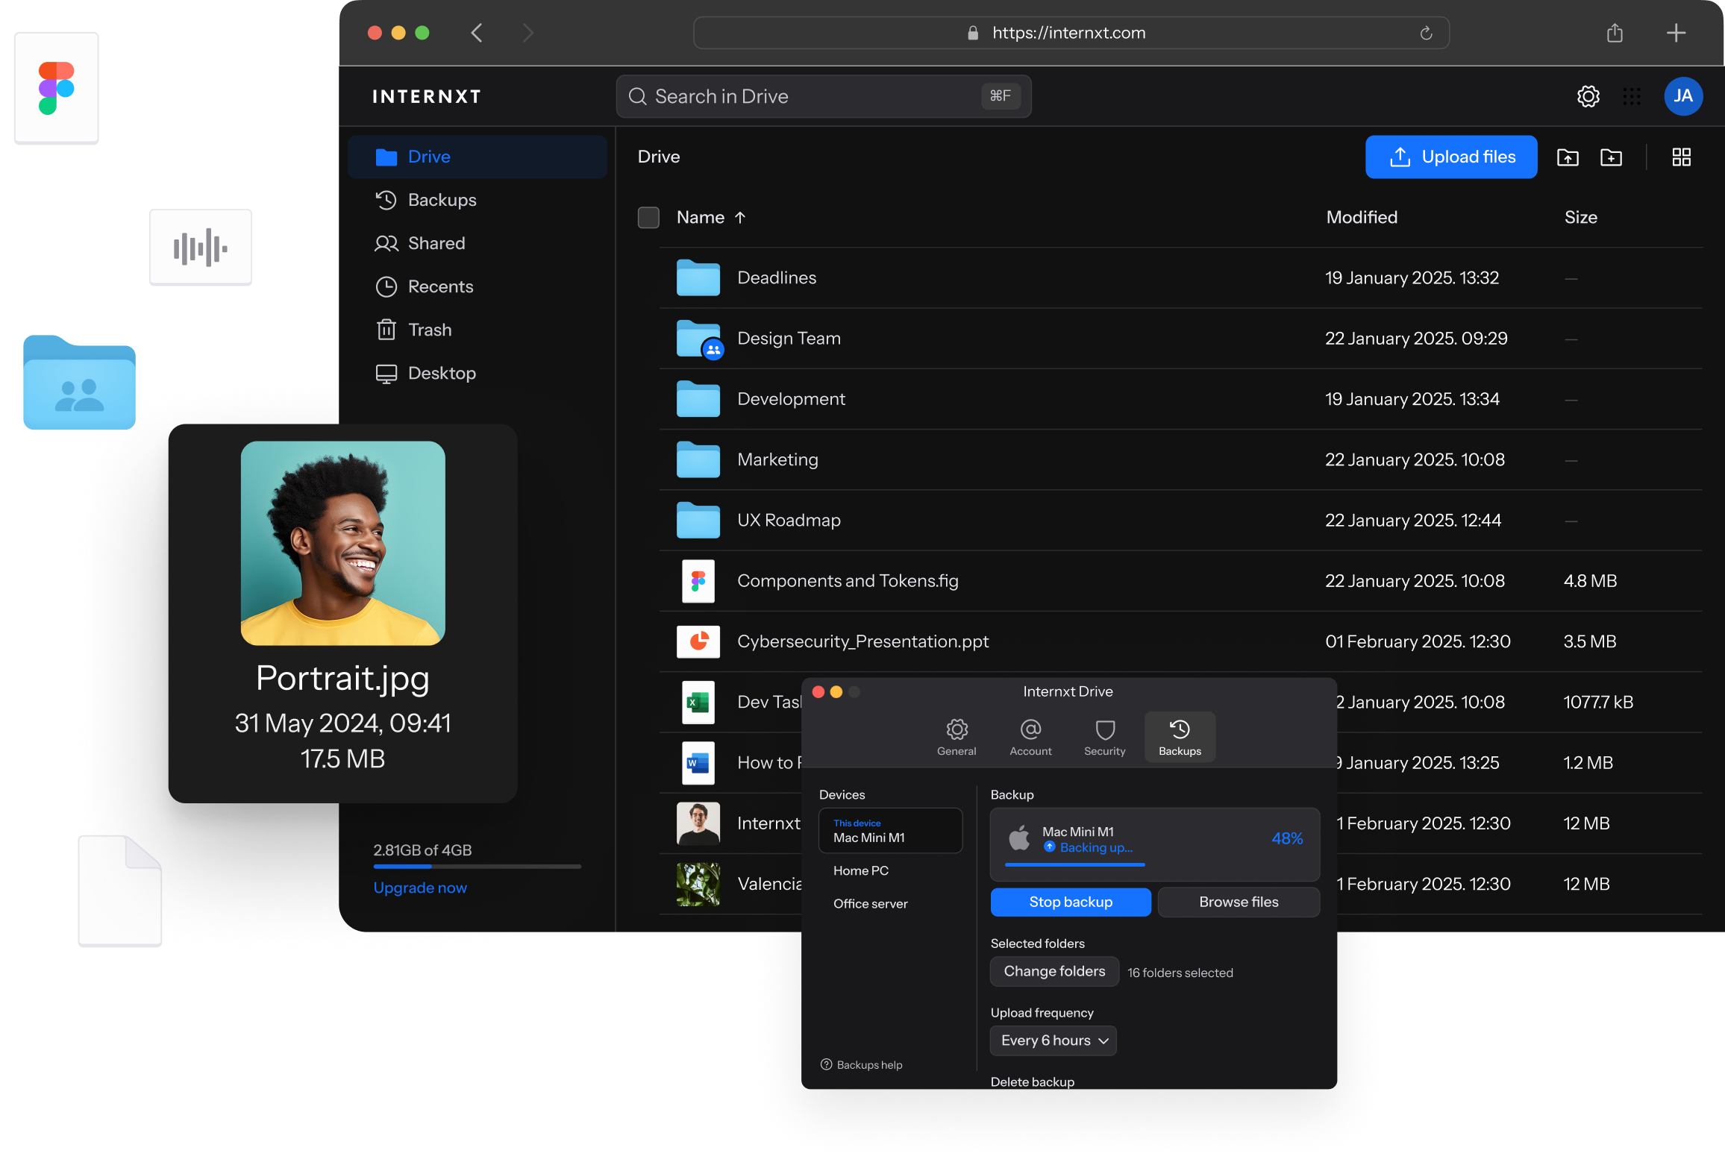Open the Portrait.jpg preview thumbnail
Image resolution: width=1725 pixels, height=1168 pixels.
coord(343,543)
